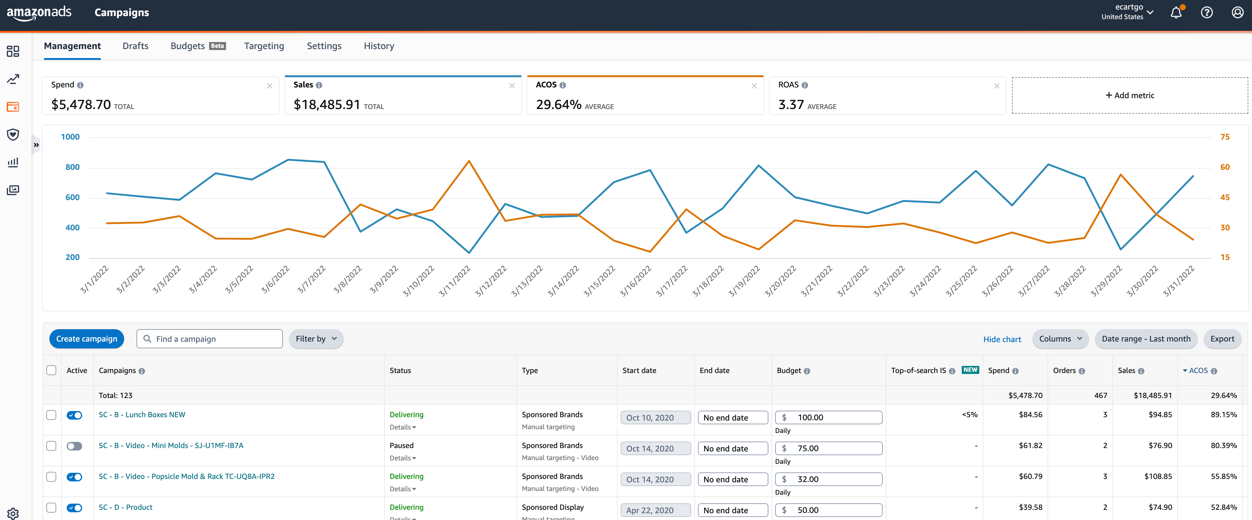
Task: Open the dashboard grid icon in sidebar
Action: [x=13, y=51]
